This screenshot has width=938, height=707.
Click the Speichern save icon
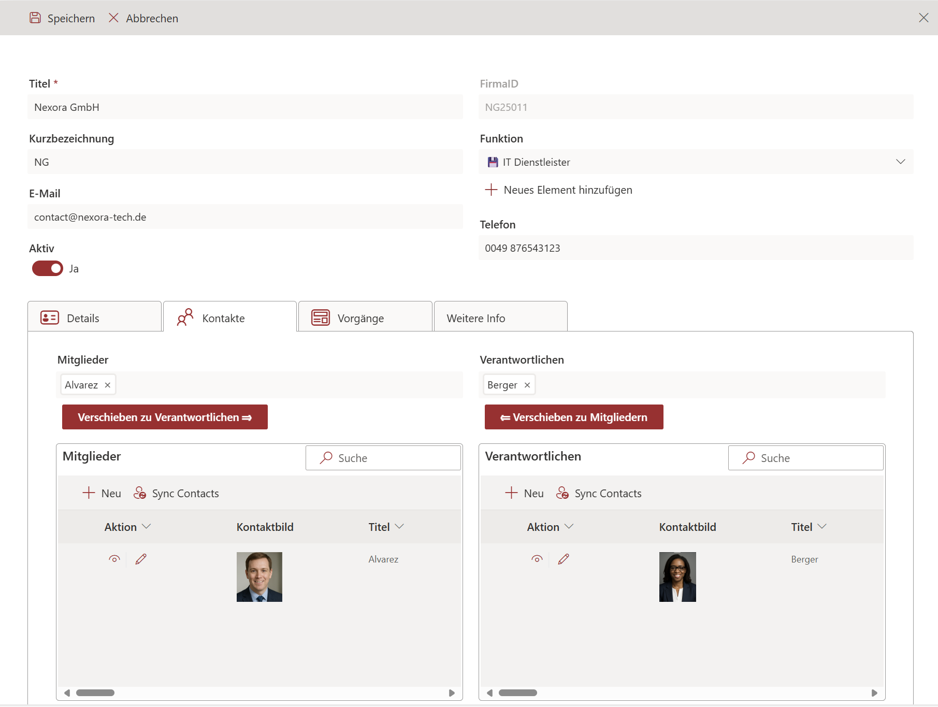coord(35,18)
